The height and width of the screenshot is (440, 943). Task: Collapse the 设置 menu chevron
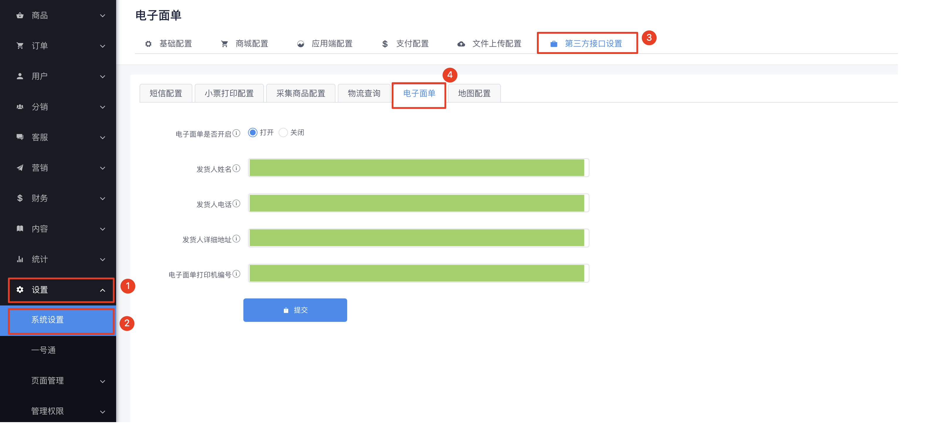[103, 290]
